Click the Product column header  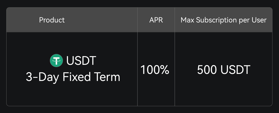pos(52,20)
